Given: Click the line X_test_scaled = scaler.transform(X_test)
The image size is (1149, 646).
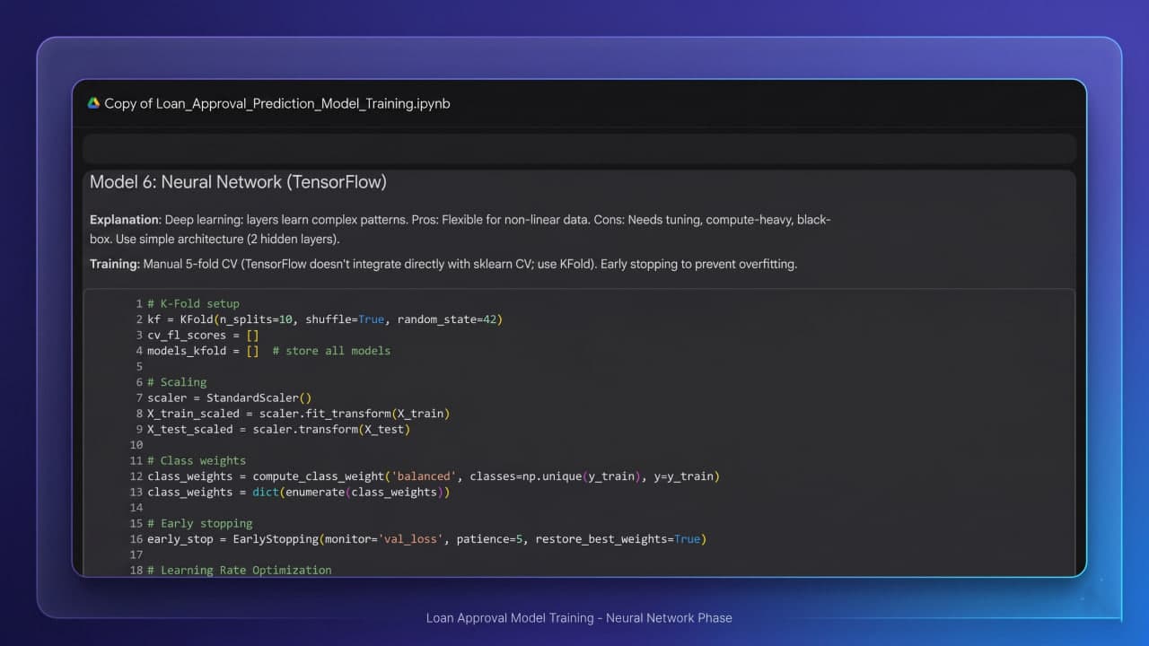Looking at the screenshot, I should [279, 429].
